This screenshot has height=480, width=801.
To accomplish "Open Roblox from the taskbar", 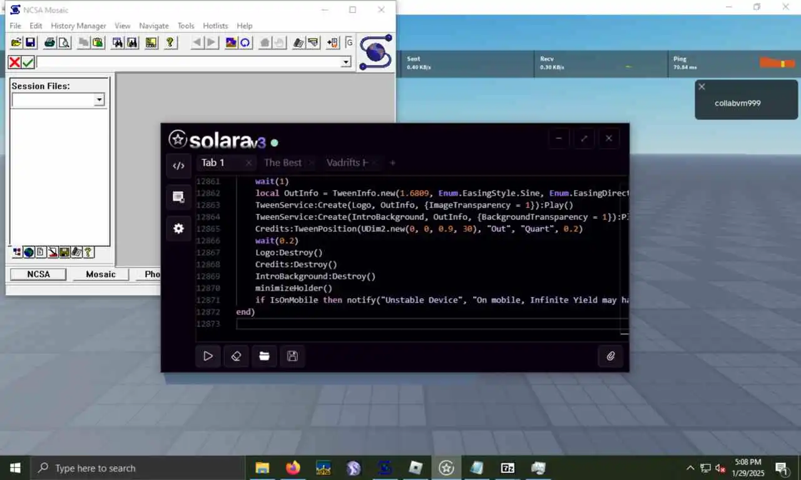I will pos(416,467).
